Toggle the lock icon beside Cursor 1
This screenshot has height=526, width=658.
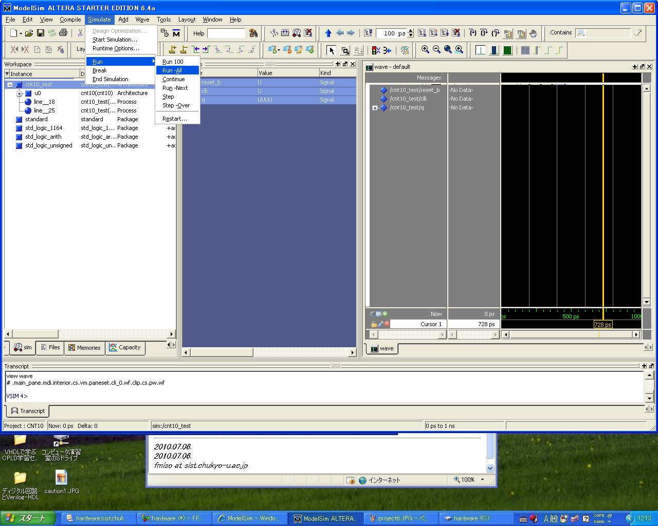[x=374, y=324]
